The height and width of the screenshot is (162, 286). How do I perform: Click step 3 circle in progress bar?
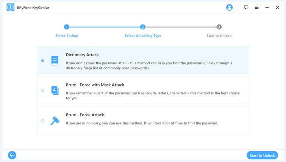coord(219,27)
